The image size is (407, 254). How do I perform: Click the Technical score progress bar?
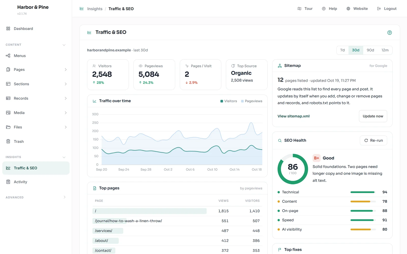tap(363, 192)
